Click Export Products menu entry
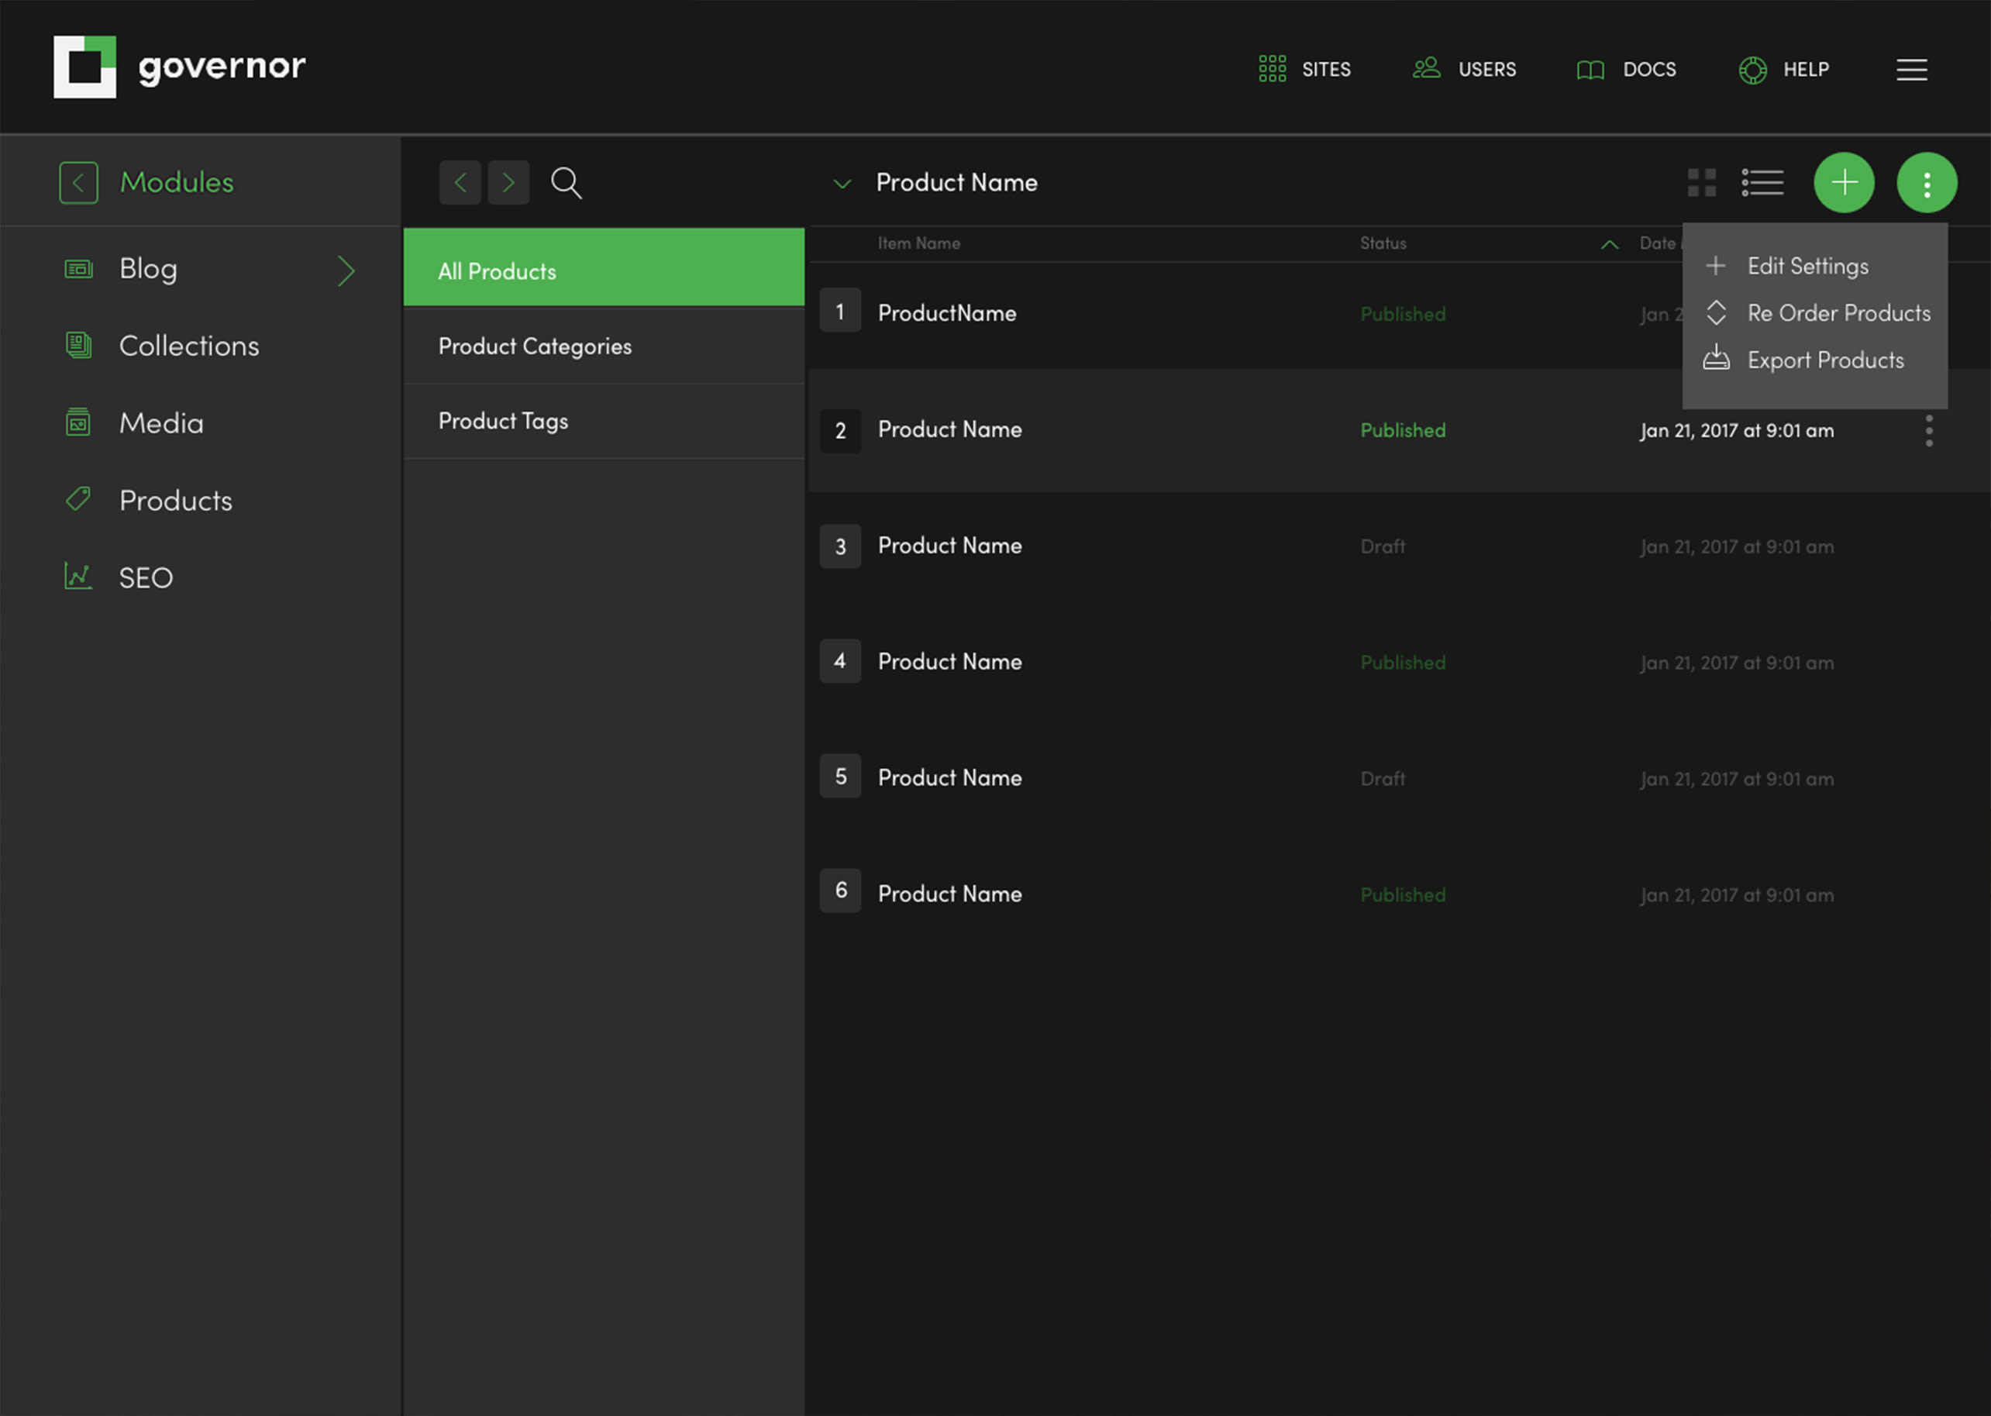This screenshot has height=1416, width=1991. tap(1824, 360)
